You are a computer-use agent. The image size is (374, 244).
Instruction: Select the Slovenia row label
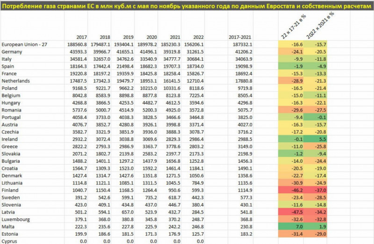pyautogui.click(x=11, y=205)
